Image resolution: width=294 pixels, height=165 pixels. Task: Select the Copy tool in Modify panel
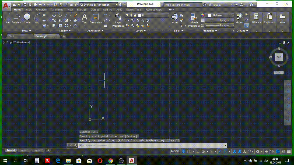[x=54, y=20]
